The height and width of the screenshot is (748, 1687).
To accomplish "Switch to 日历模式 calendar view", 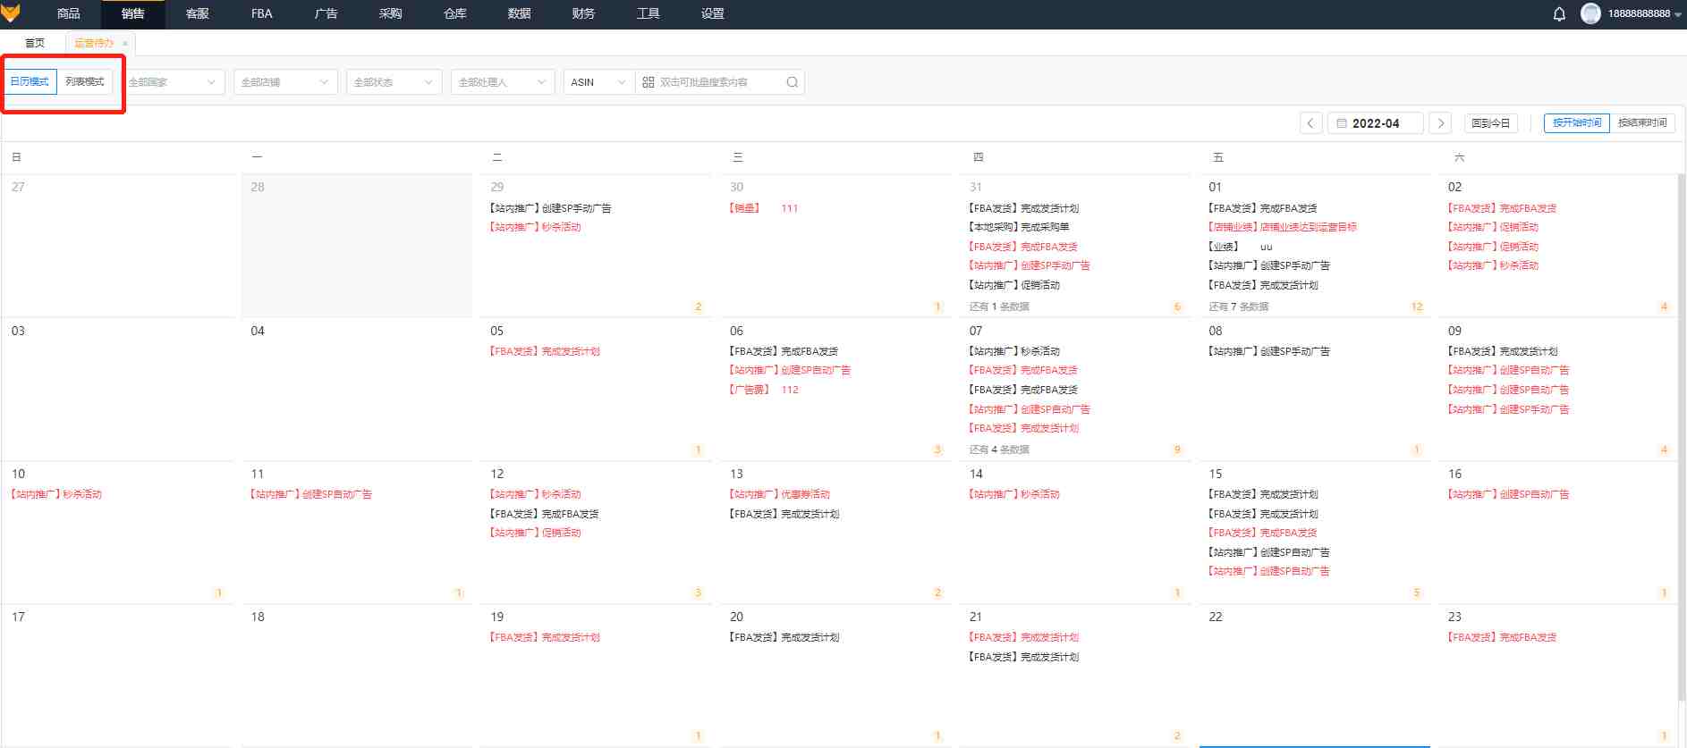I will click(30, 81).
